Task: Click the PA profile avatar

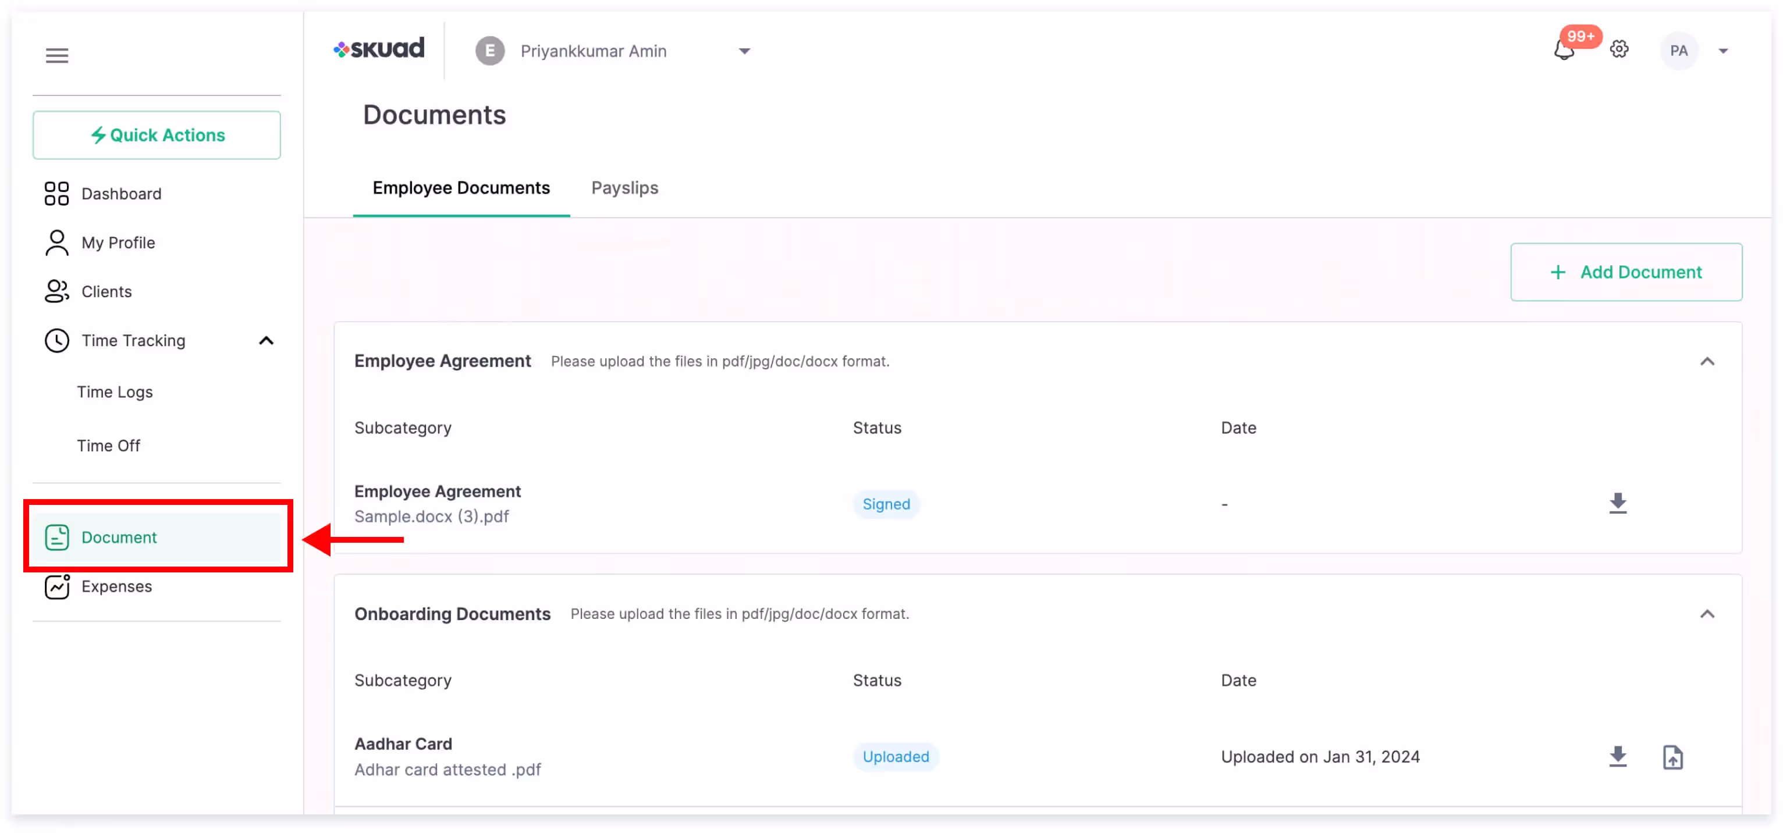Action: coord(1678,51)
